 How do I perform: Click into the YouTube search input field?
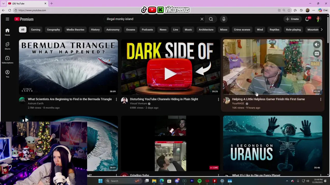[x=152, y=19]
